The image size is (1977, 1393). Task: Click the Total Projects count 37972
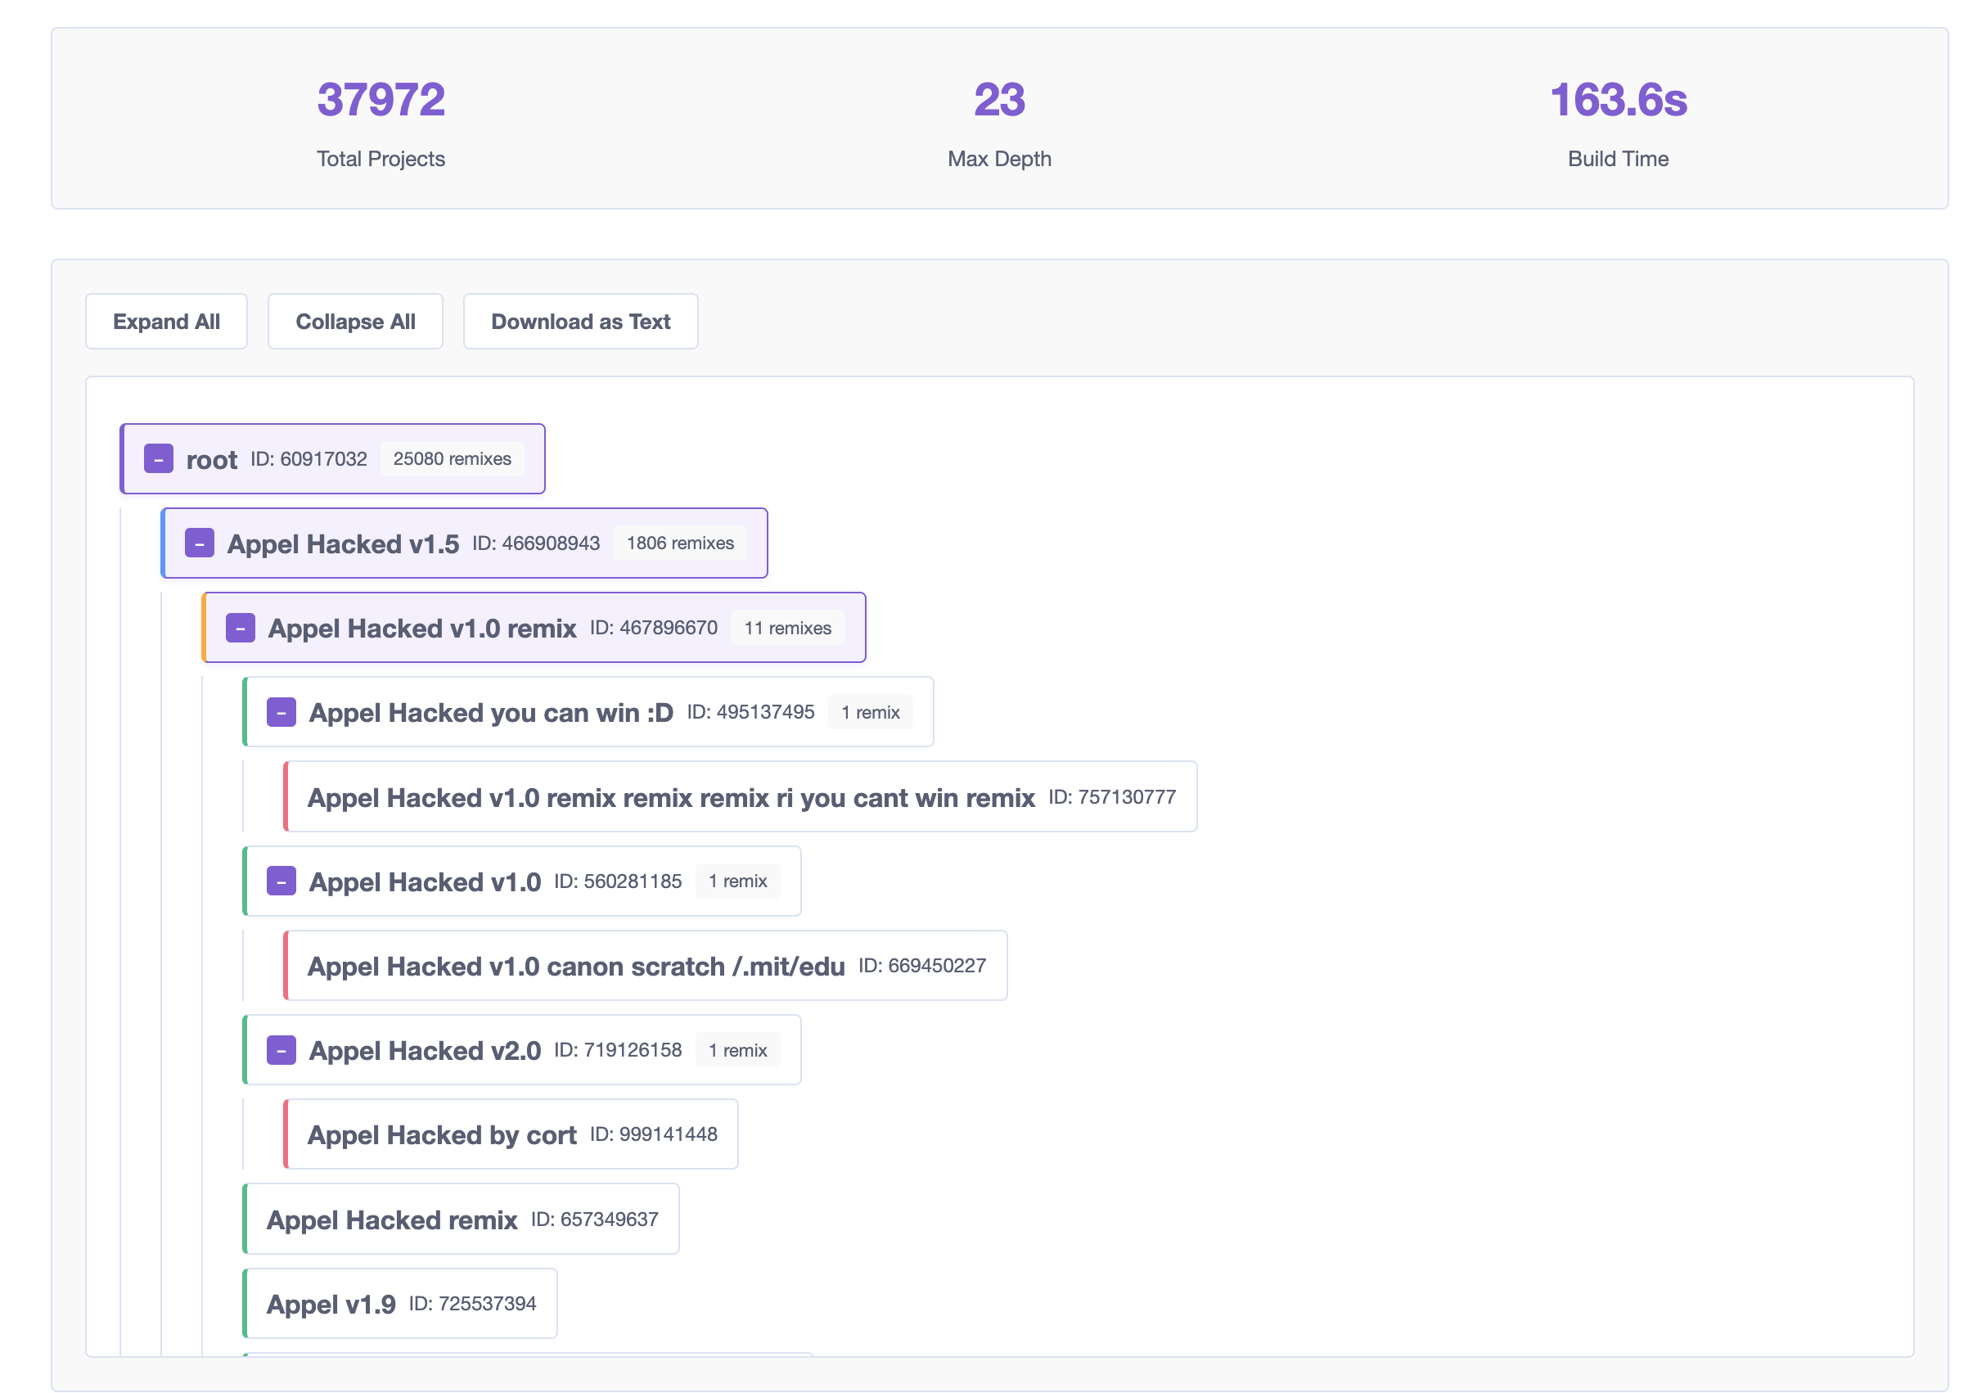pos(381,100)
